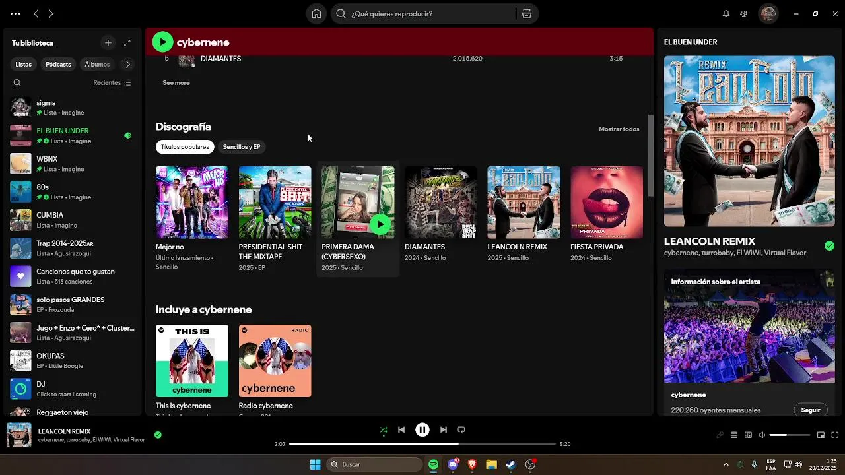845x475 pixels.
Task: Create a new playlist with the plus icon
Action: click(108, 43)
